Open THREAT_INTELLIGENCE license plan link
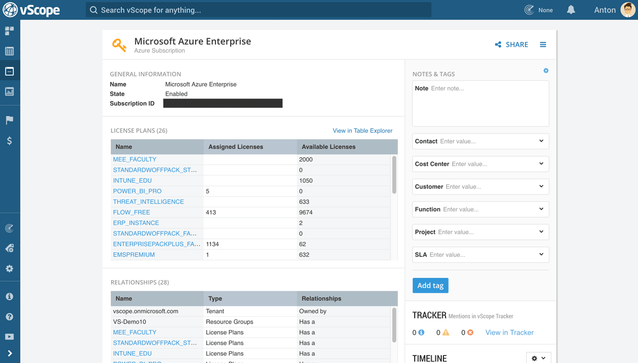This screenshot has width=638, height=363. (148, 202)
